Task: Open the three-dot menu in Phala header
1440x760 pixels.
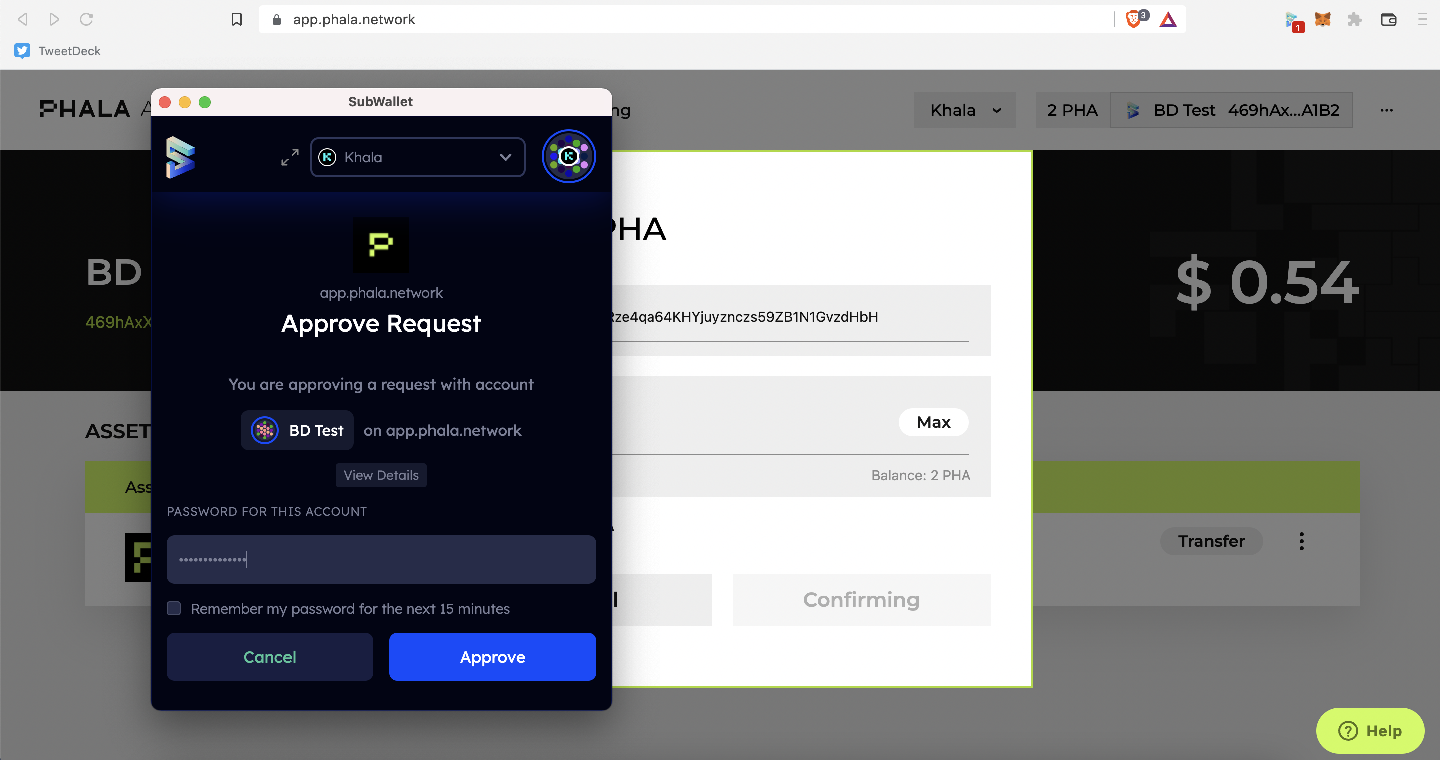Action: point(1386,110)
